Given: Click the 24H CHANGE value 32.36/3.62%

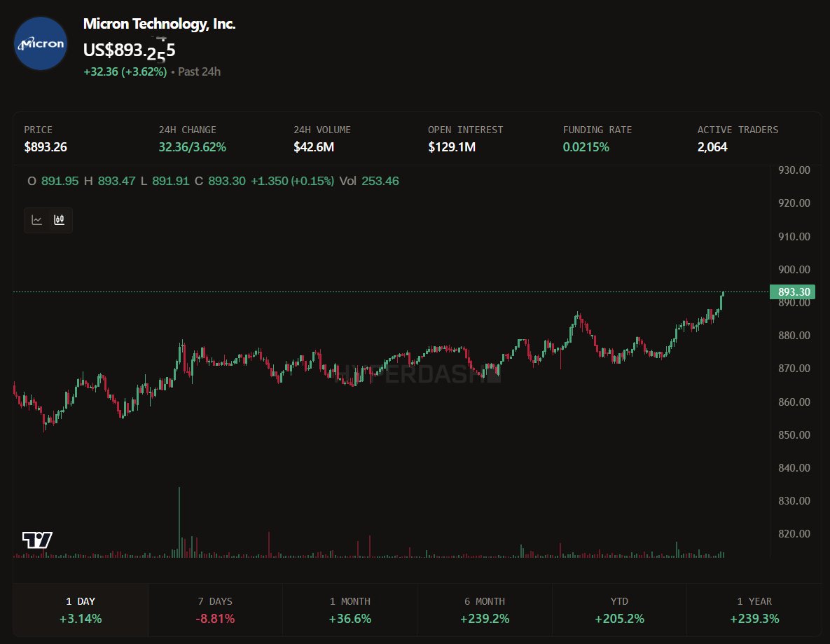Looking at the screenshot, I should [x=192, y=146].
